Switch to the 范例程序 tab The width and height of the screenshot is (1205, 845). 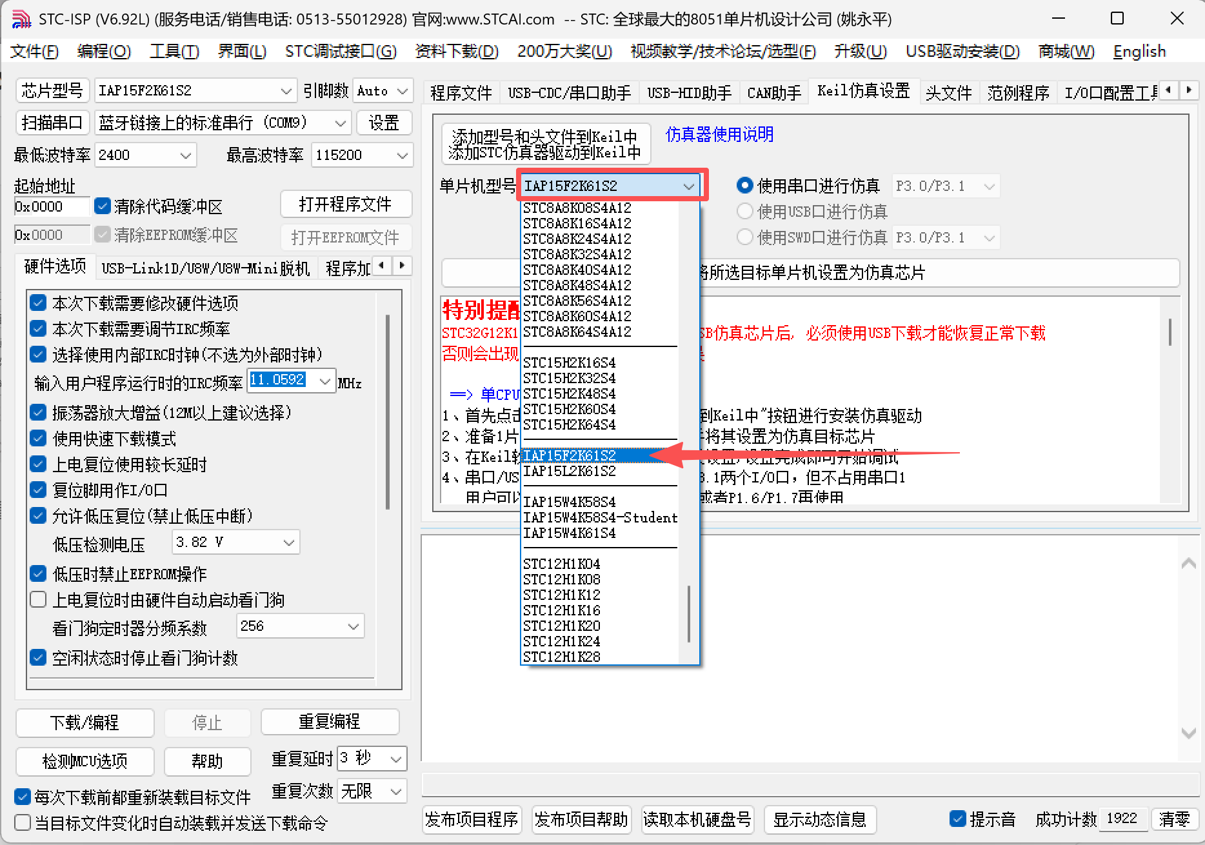point(1019,93)
